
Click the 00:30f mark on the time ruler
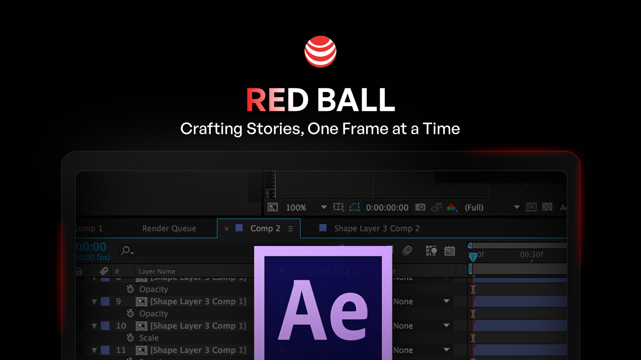(x=531, y=254)
